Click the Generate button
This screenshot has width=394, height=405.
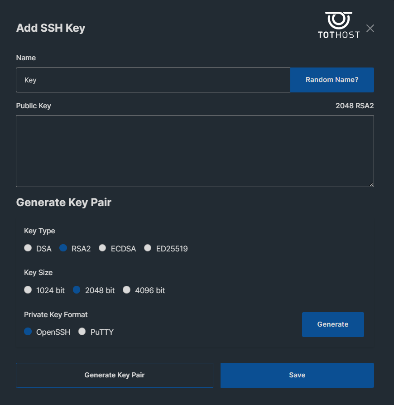point(333,324)
